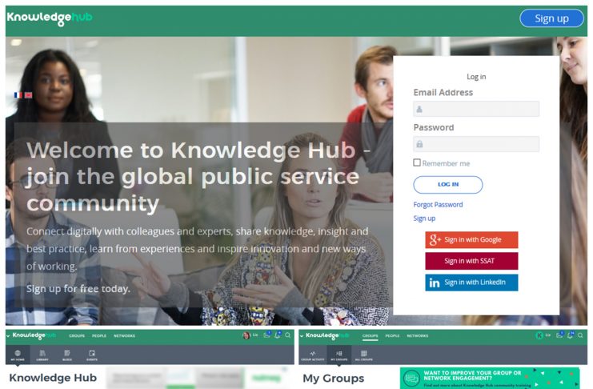Screen dimensions: 593x389
Task: Open the Blogs icon tab
Action: click(x=67, y=355)
